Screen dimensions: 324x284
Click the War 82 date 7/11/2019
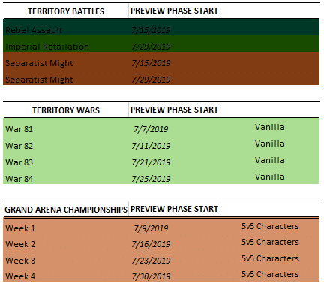[x=151, y=146]
